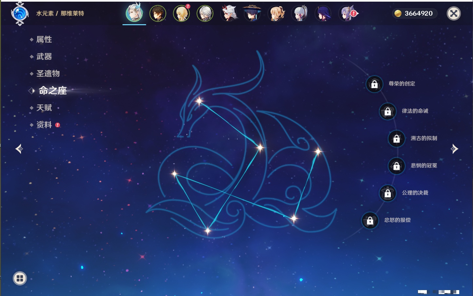Open the 资料 profile menu
This screenshot has width=473, height=296.
click(44, 125)
